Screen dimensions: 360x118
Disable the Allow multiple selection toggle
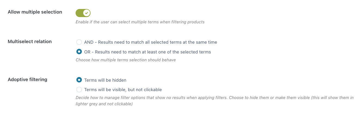coord(83,13)
